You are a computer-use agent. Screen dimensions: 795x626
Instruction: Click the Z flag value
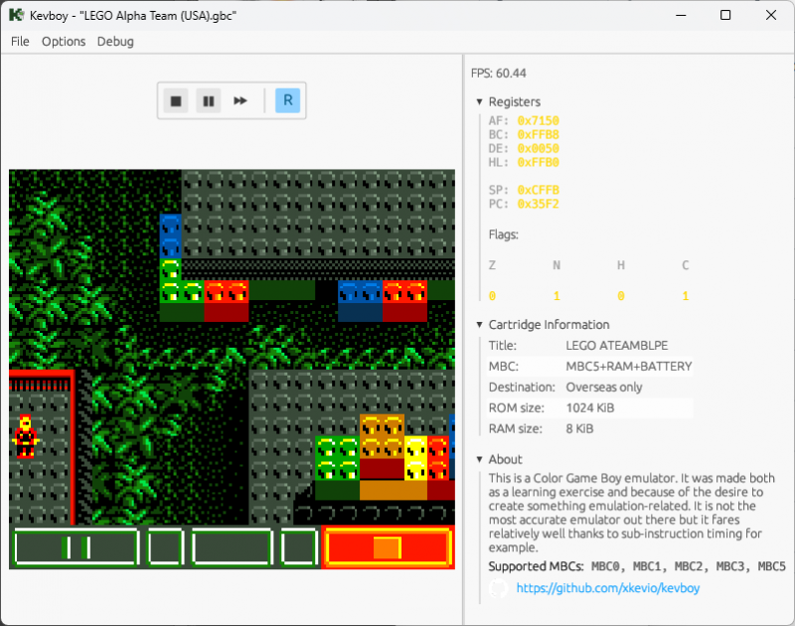pos(492,296)
